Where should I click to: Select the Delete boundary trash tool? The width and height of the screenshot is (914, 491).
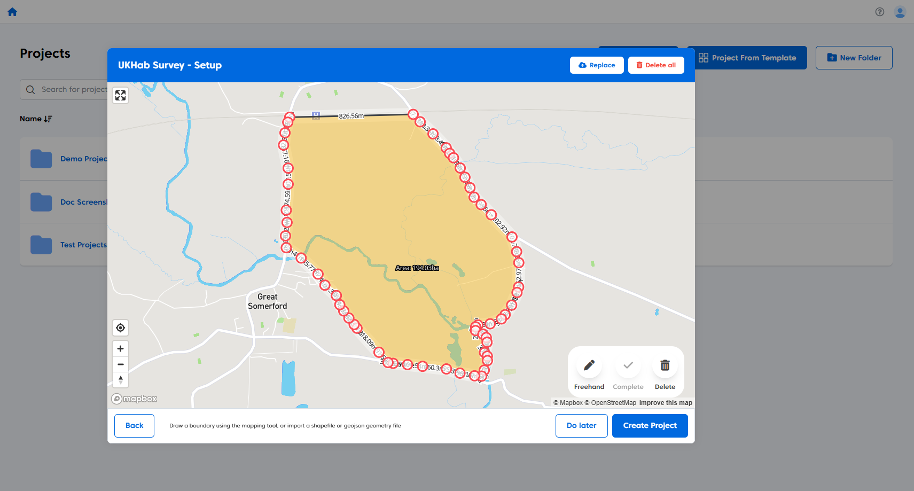[665, 365]
